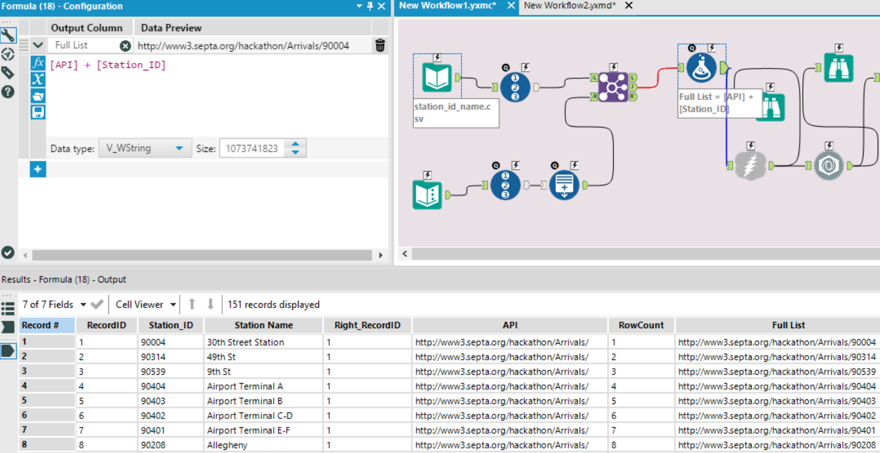This screenshot has width=880, height=453.
Task: Delete the Full List expression with trash icon
Action: (x=380, y=46)
